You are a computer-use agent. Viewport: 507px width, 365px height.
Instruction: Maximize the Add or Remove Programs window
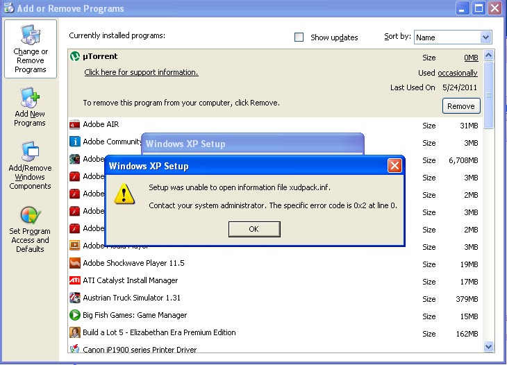479,8
